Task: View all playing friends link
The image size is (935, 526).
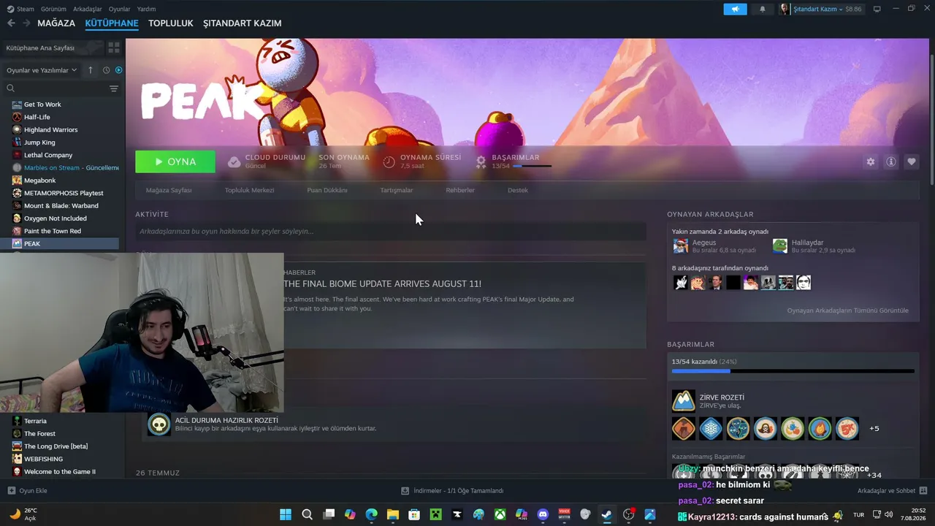Action: coord(848,310)
